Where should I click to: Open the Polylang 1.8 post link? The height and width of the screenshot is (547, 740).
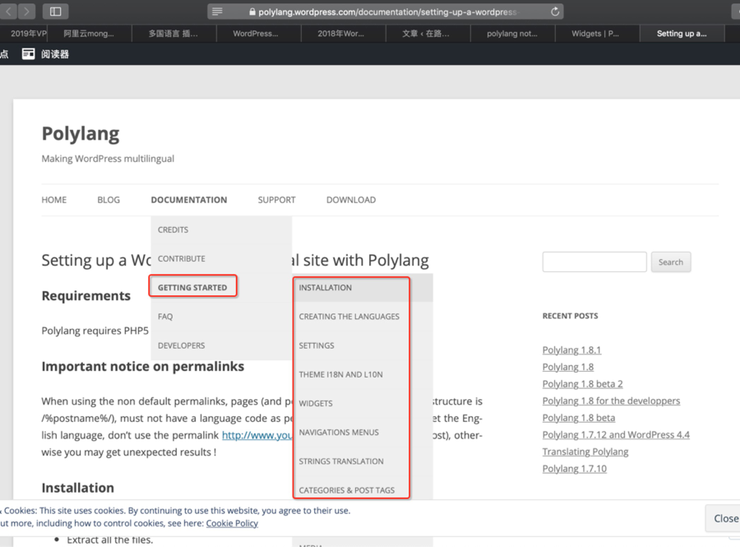click(x=567, y=367)
